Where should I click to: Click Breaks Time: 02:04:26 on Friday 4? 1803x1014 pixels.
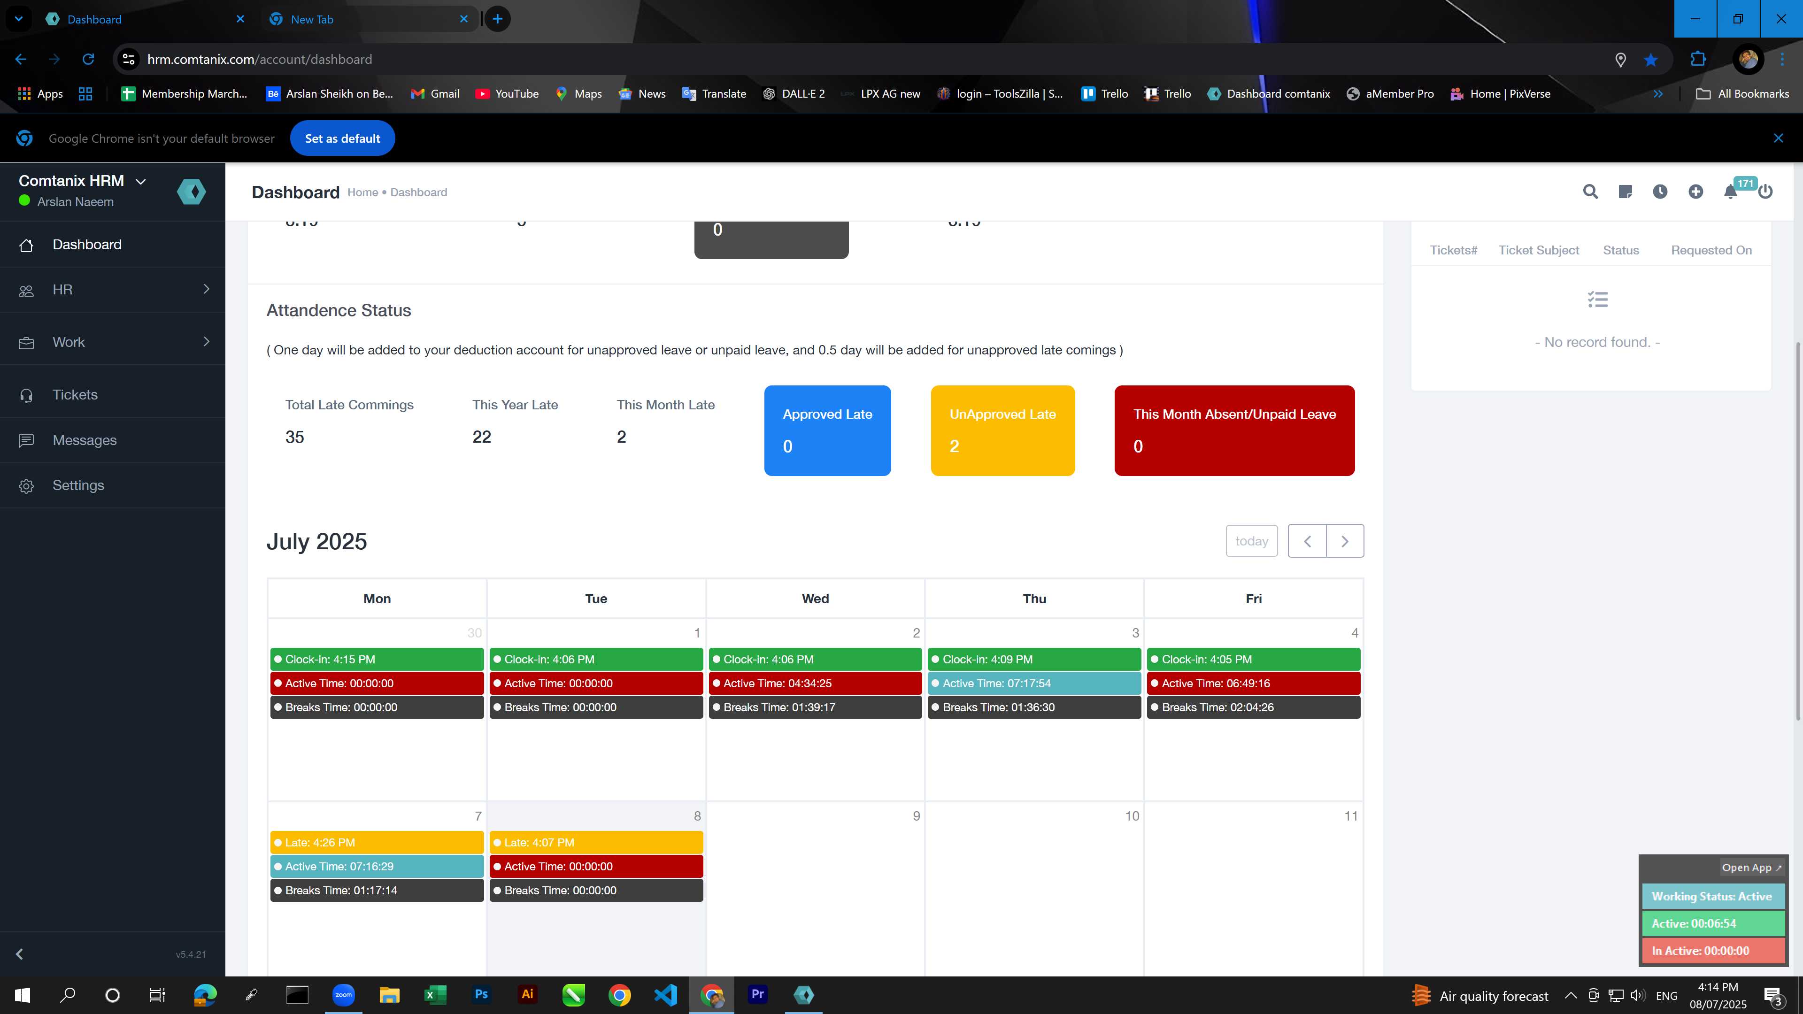[1254, 707]
